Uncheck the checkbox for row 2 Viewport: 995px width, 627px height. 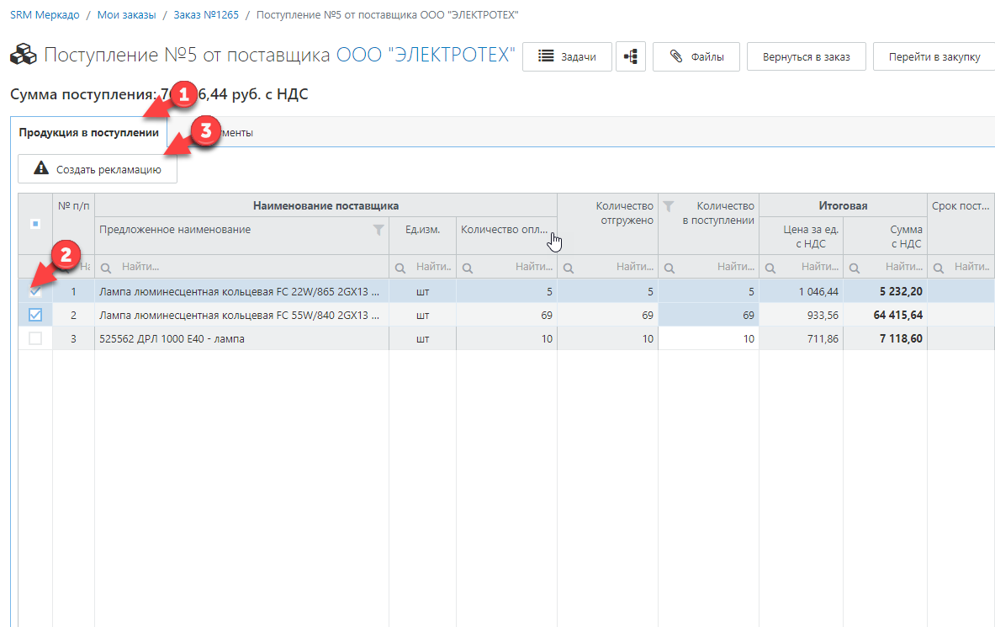[35, 315]
